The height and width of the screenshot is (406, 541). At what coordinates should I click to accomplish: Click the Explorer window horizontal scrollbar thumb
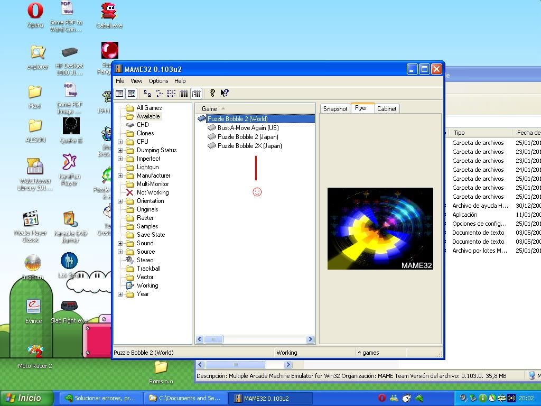point(235,365)
